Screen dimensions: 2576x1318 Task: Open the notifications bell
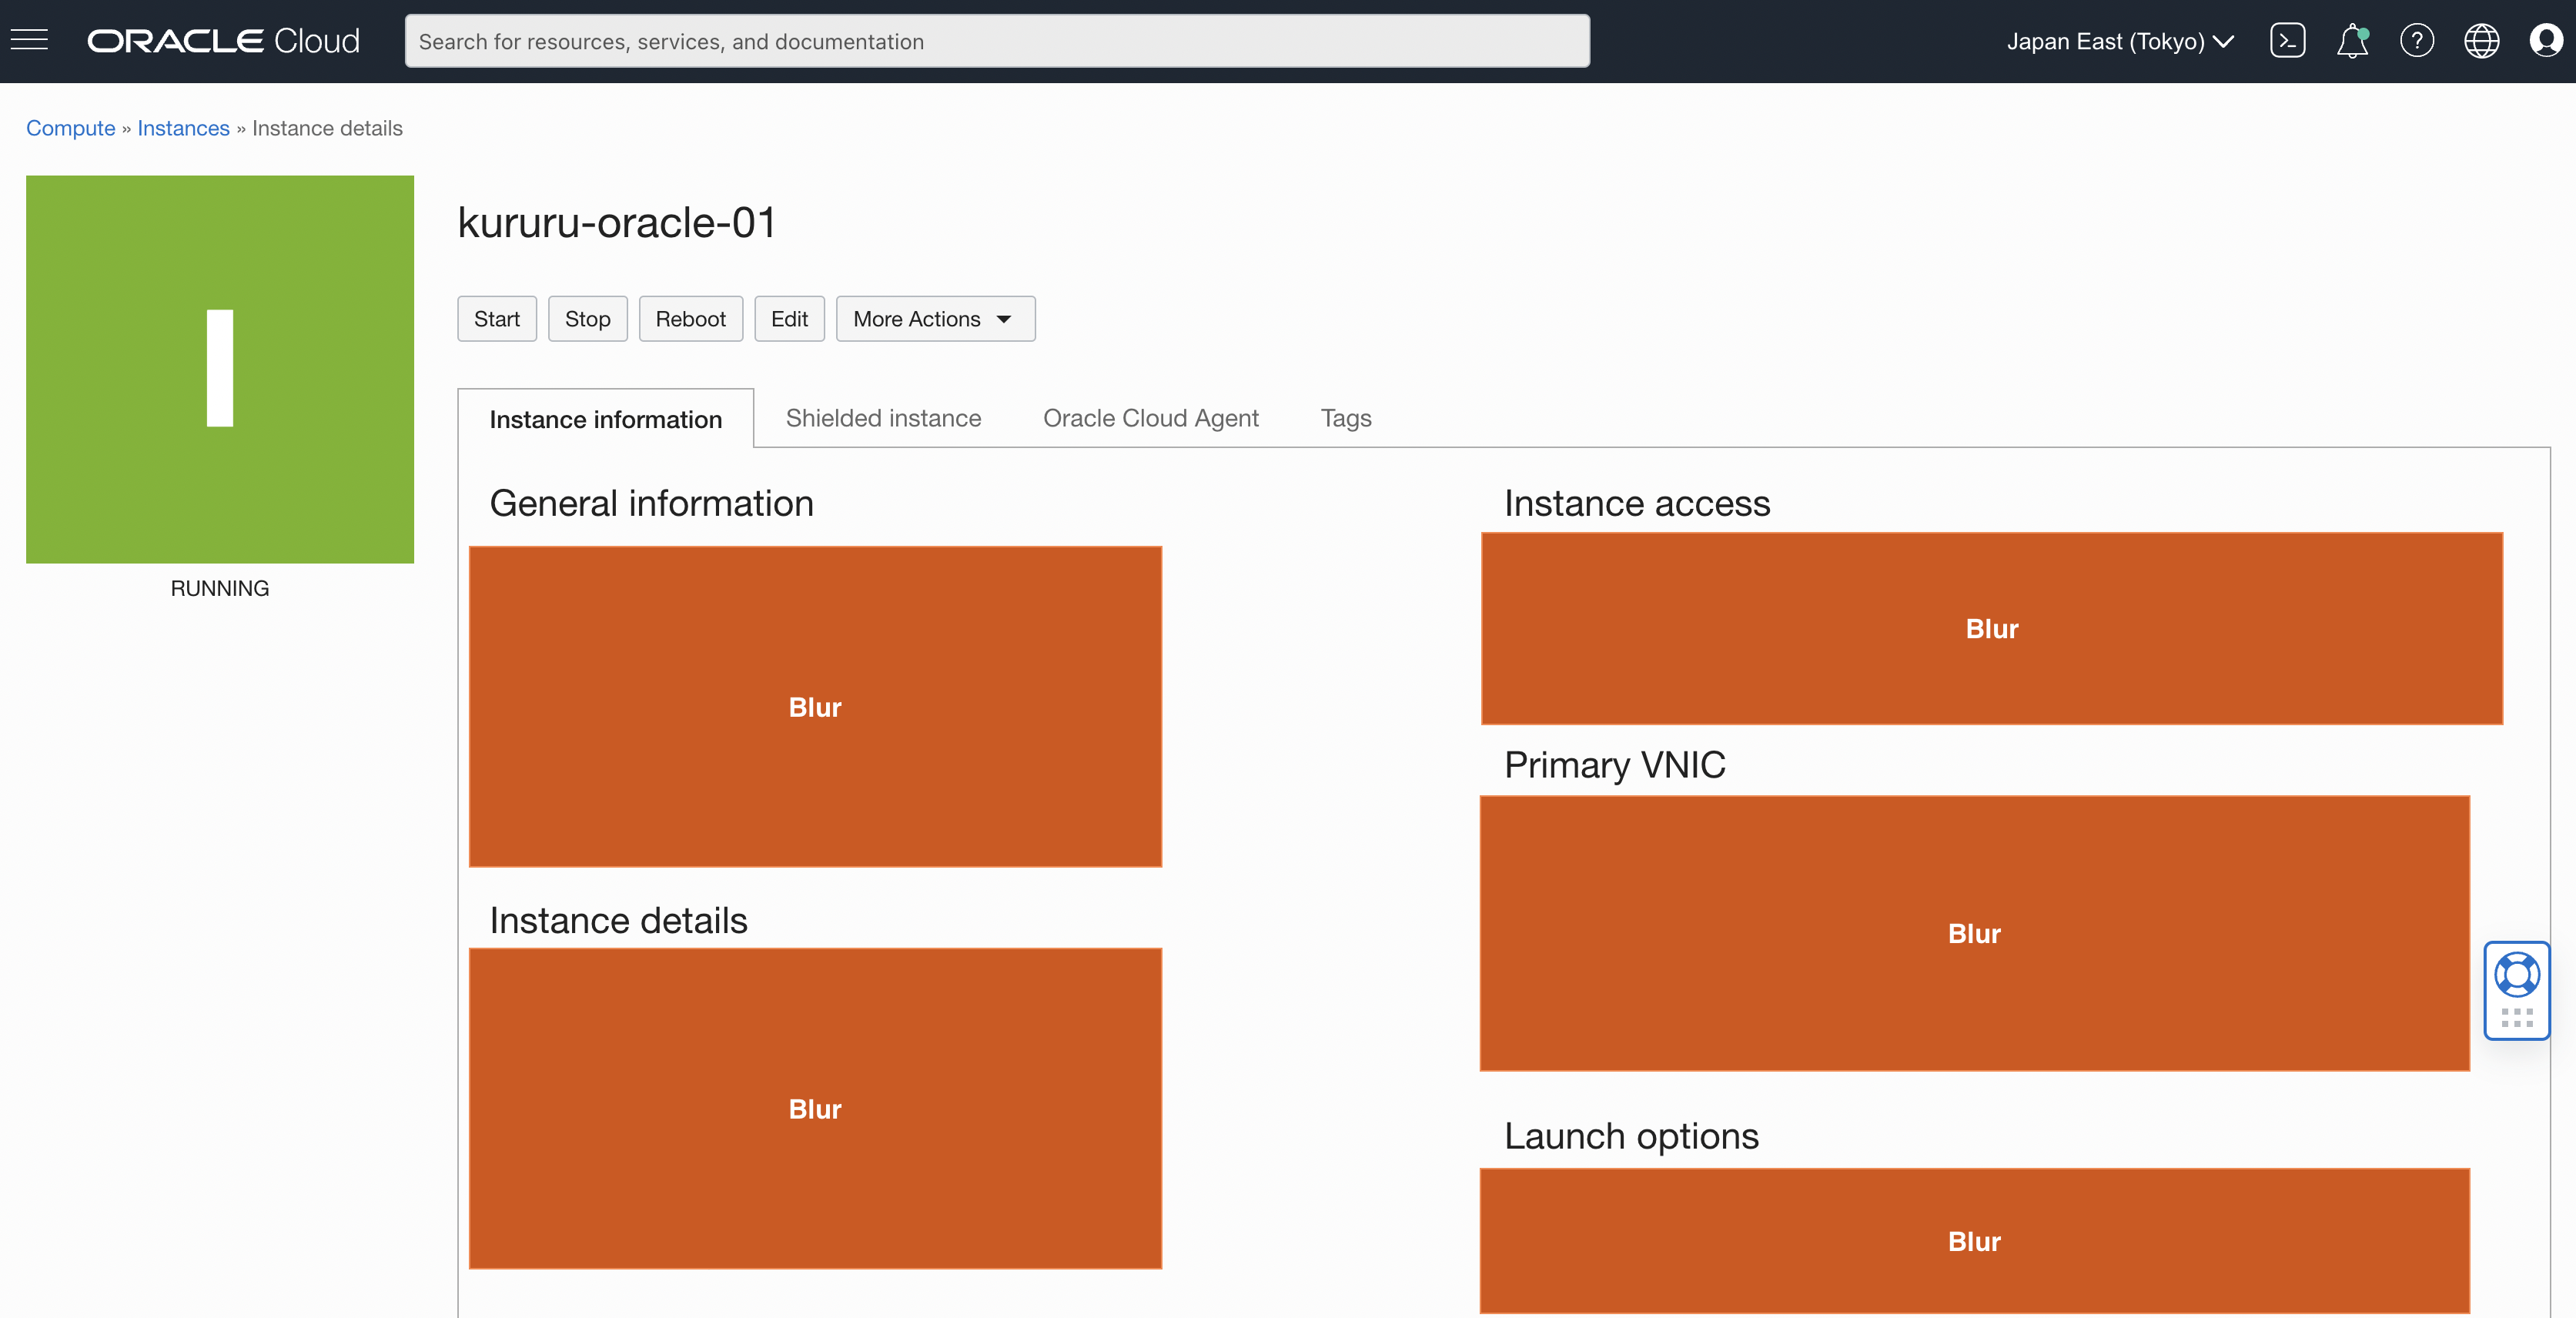(x=2352, y=41)
